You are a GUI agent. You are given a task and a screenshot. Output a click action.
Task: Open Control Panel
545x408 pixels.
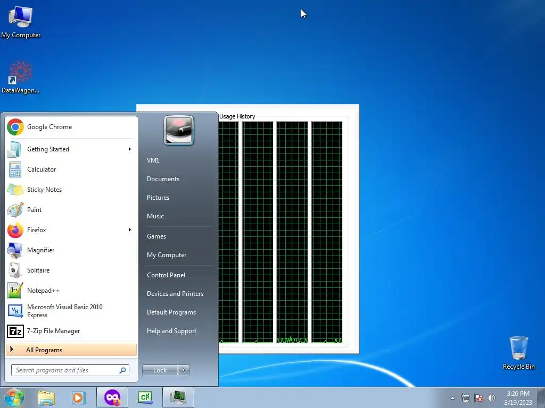166,275
